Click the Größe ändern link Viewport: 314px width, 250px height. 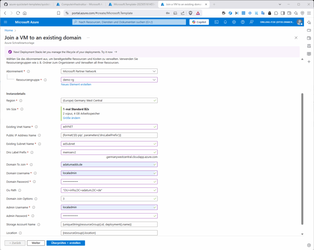point(72,118)
